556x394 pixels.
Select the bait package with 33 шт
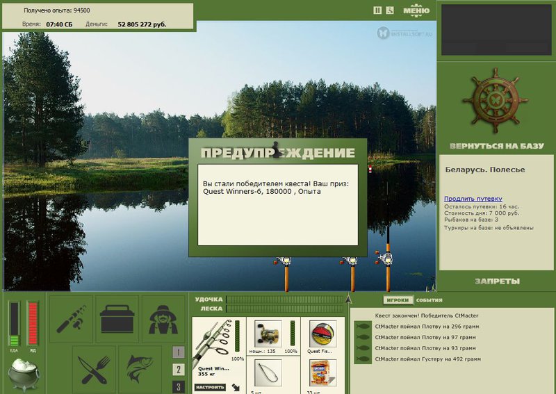(322, 373)
